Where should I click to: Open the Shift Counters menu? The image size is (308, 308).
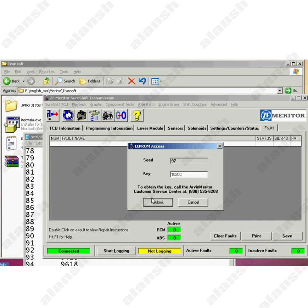tap(195, 104)
